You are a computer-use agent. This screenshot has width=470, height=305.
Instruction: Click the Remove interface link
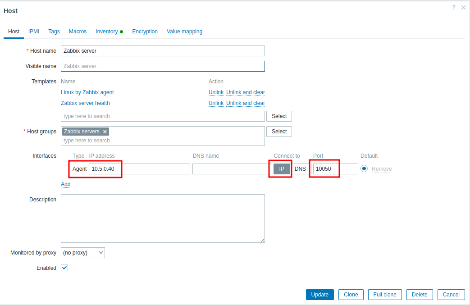click(382, 168)
